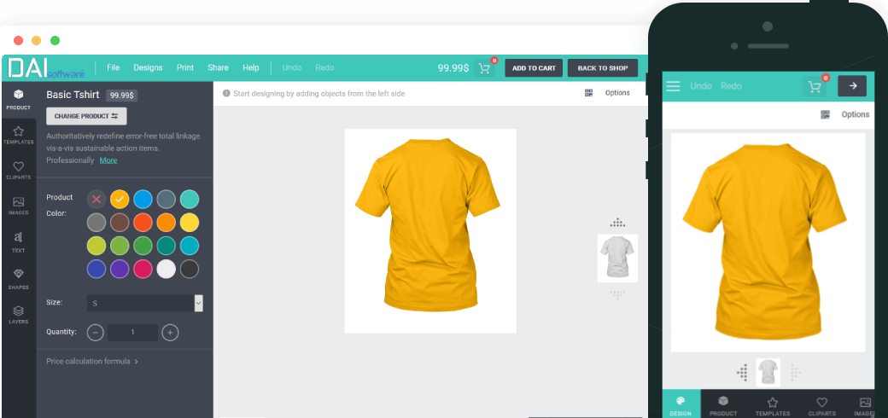Open the File menu
The height and width of the screenshot is (418, 888).
tap(114, 68)
